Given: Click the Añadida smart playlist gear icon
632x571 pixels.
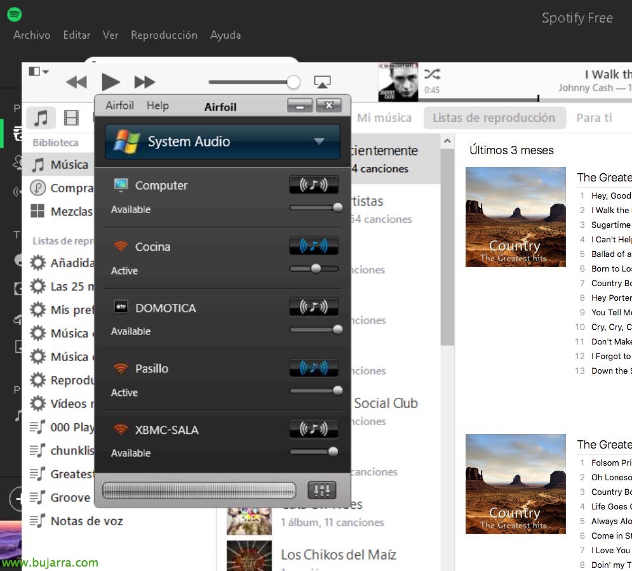Looking at the screenshot, I should coord(38,263).
